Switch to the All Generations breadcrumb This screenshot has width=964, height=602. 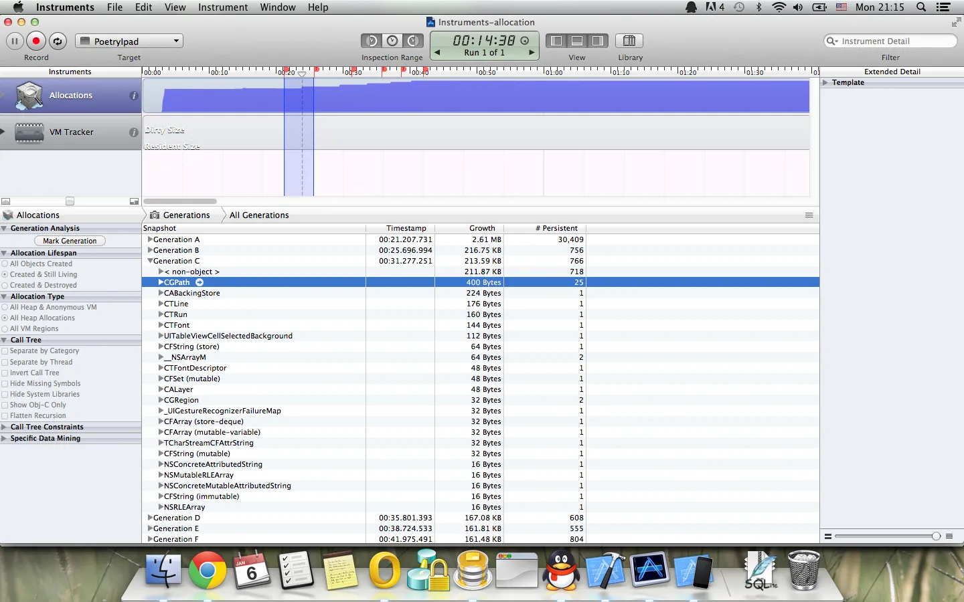(259, 215)
